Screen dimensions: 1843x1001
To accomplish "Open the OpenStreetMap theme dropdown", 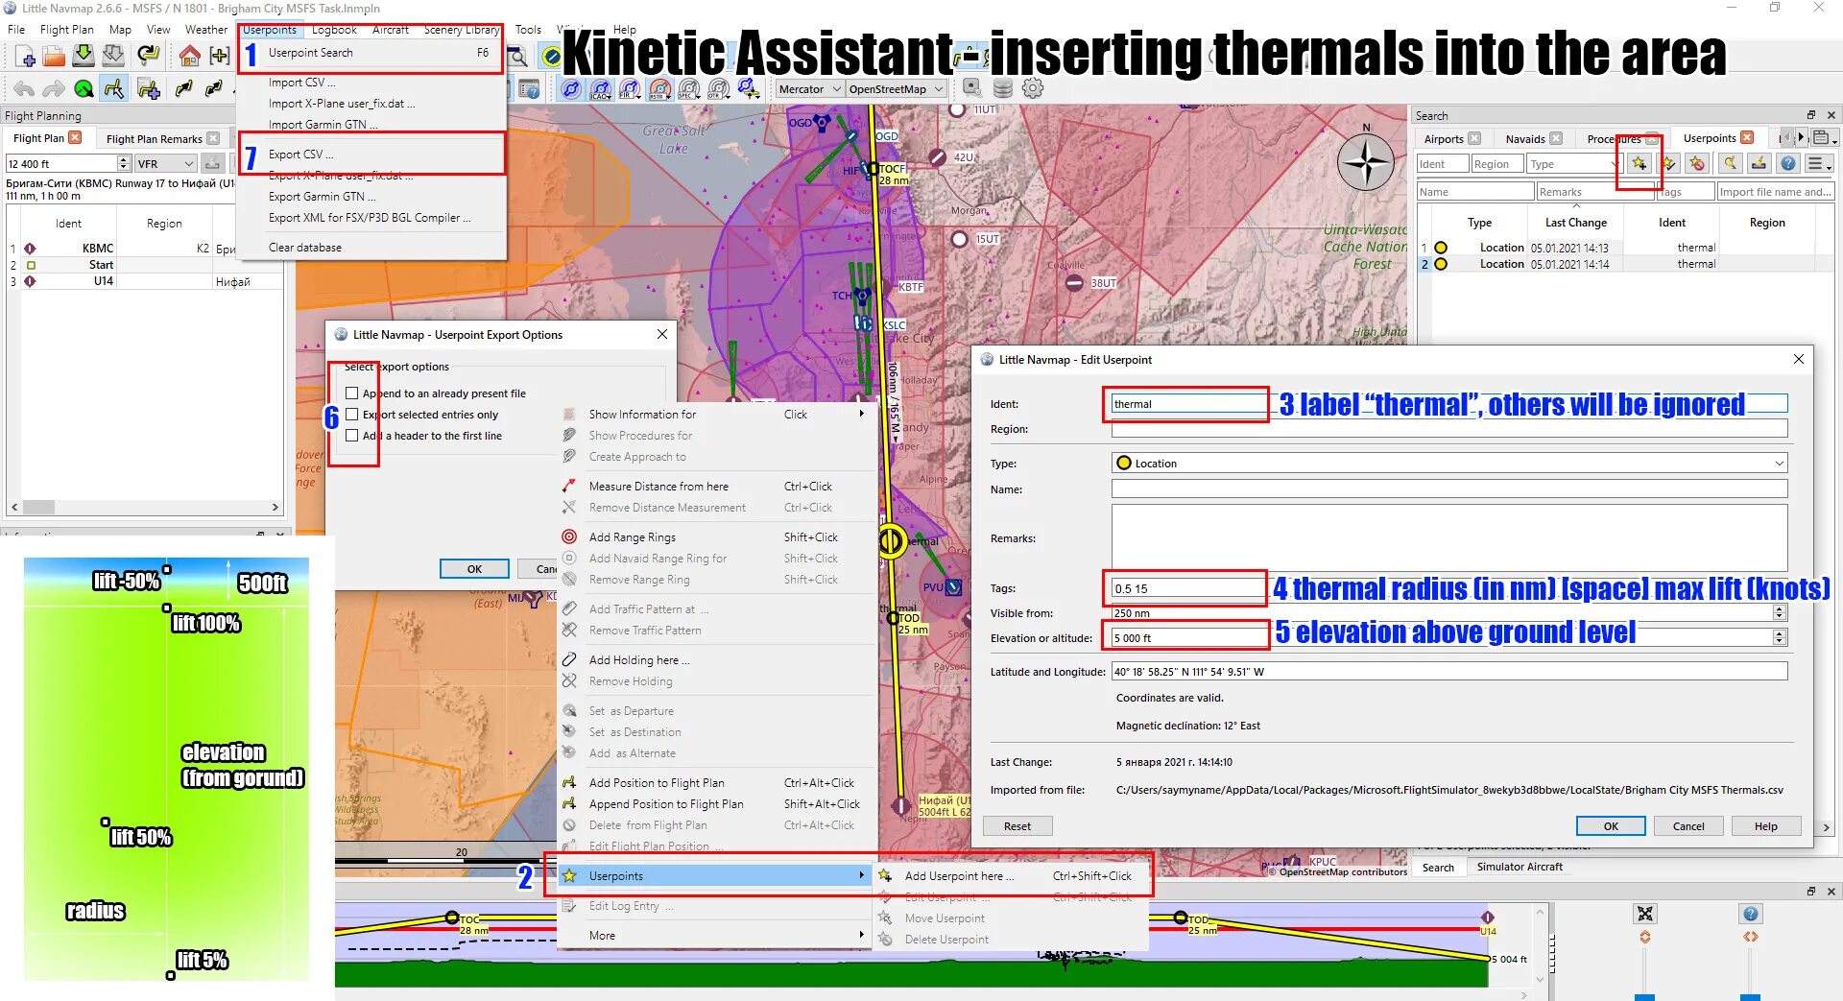I will 896,89.
